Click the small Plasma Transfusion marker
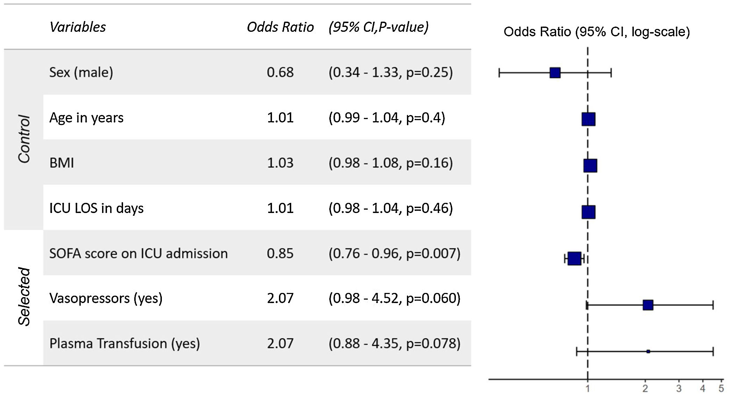This screenshot has height=397, width=731. tap(648, 352)
